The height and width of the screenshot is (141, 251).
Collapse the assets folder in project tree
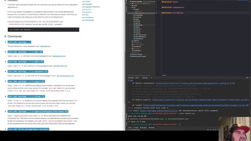(133, 9)
